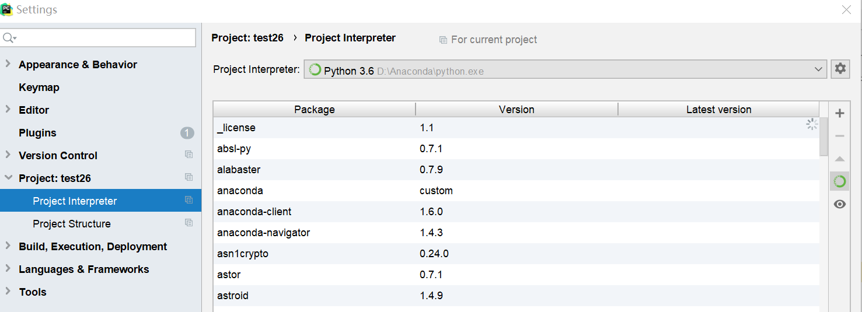Click the Project: test26 breadcrumb
Screen dimensions: 862x312
tap(247, 38)
